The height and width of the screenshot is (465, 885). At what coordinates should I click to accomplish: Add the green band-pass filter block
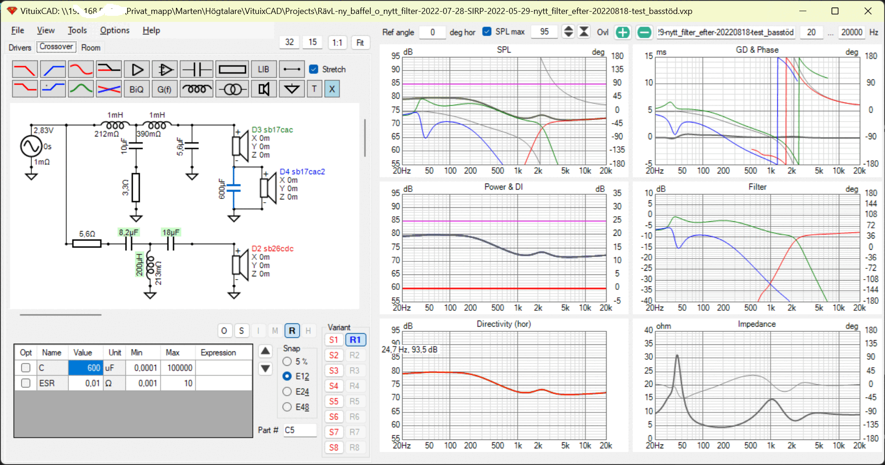tap(81, 89)
